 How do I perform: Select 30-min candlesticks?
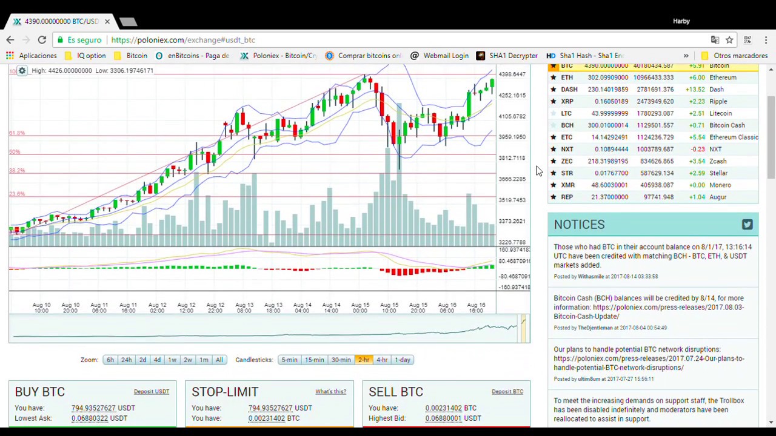[341, 360]
